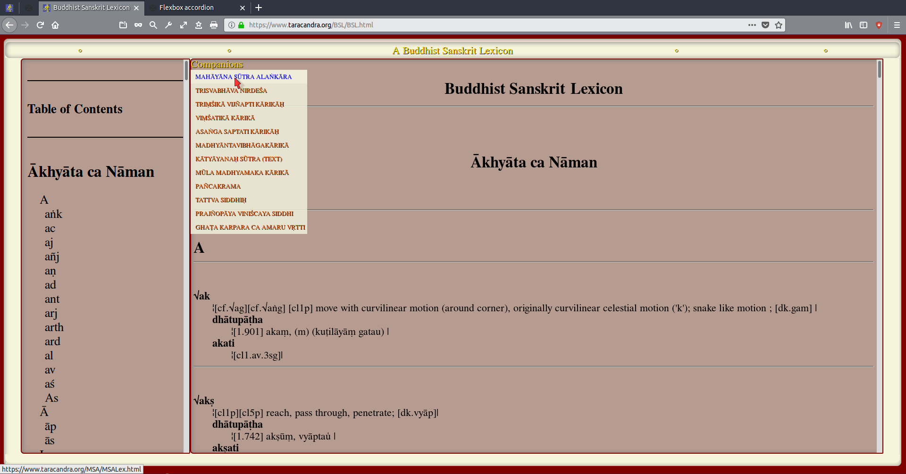
Task: Toggle the sidebar view
Action: [864, 25]
